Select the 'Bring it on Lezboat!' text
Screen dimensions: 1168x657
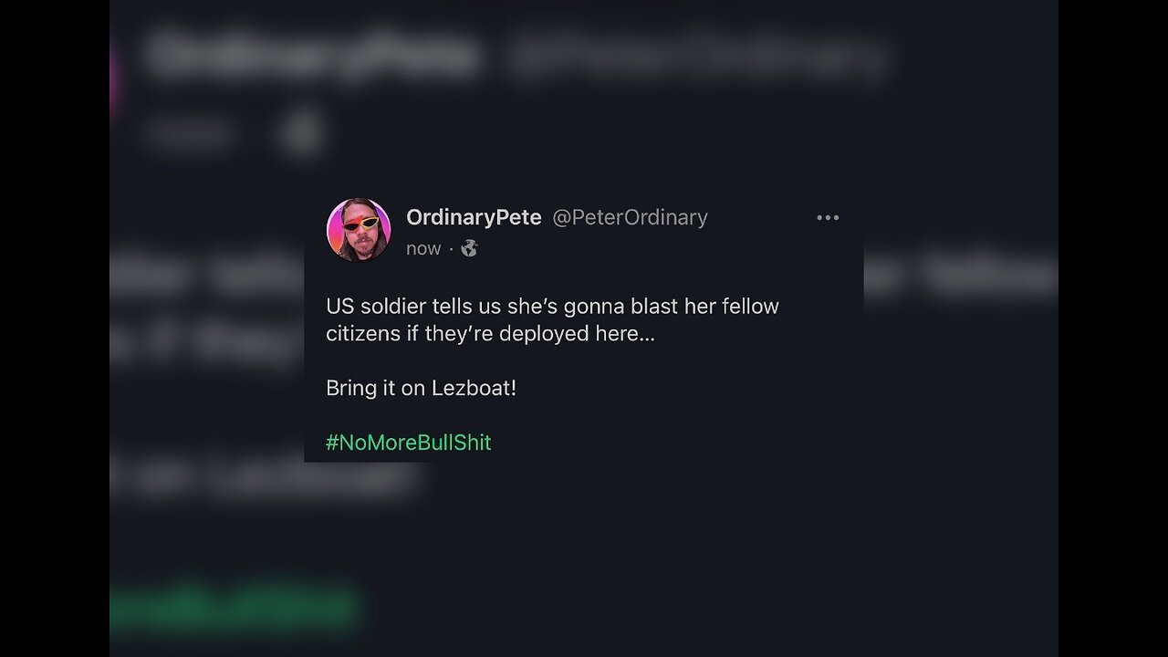(x=421, y=388)
